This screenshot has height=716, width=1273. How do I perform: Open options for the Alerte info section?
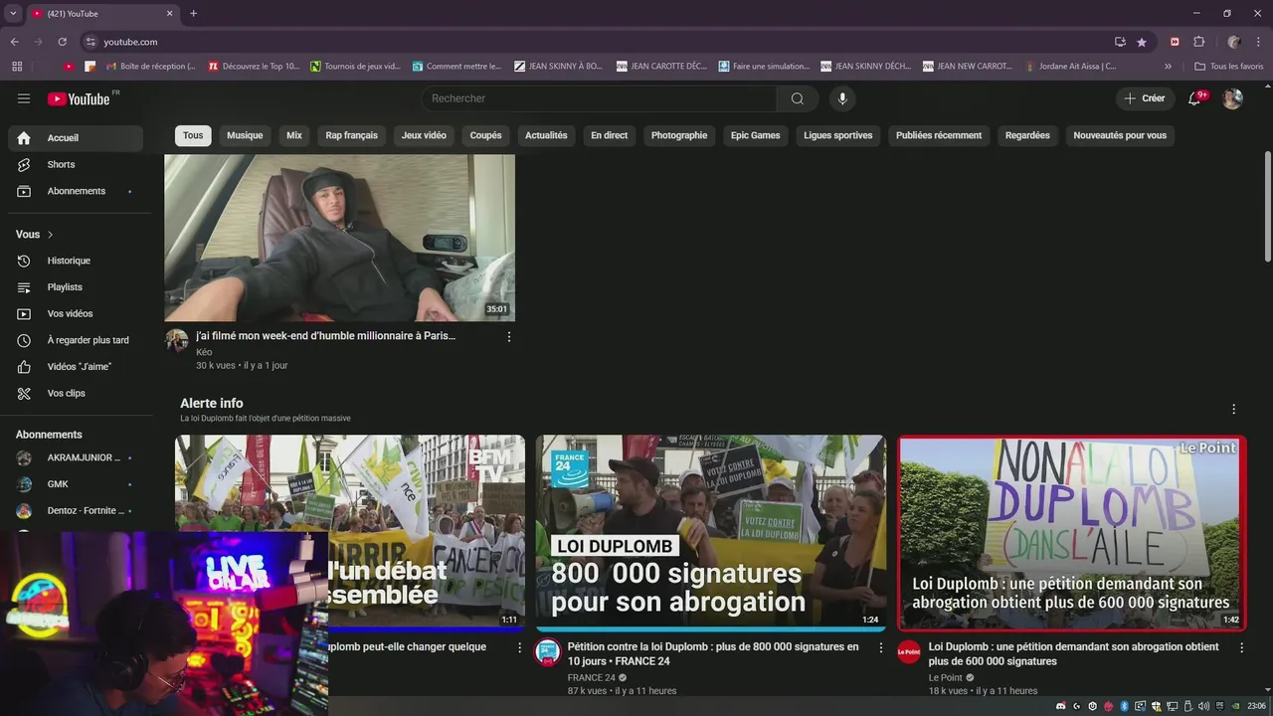[1233, 409]
